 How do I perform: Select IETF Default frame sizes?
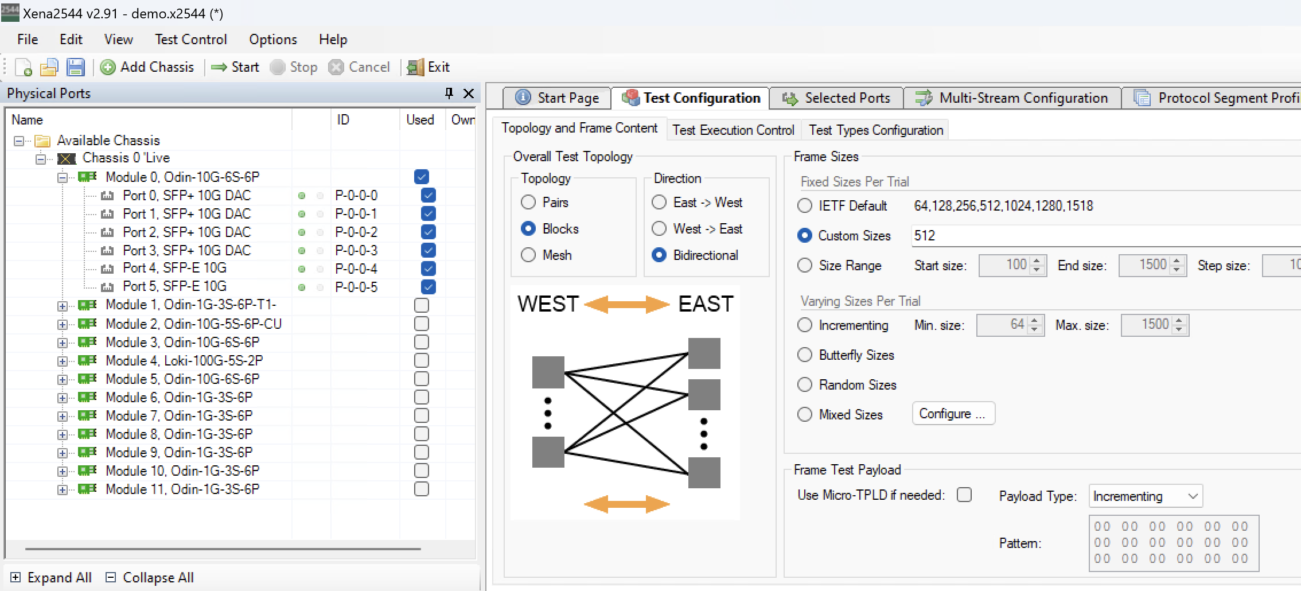coord(805,205)
